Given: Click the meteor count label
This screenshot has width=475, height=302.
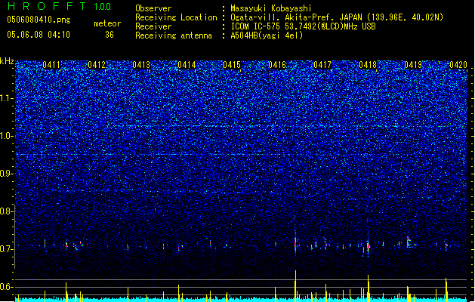Looking at the screenshot, I should pyautogui.click(x=107, y=23).
